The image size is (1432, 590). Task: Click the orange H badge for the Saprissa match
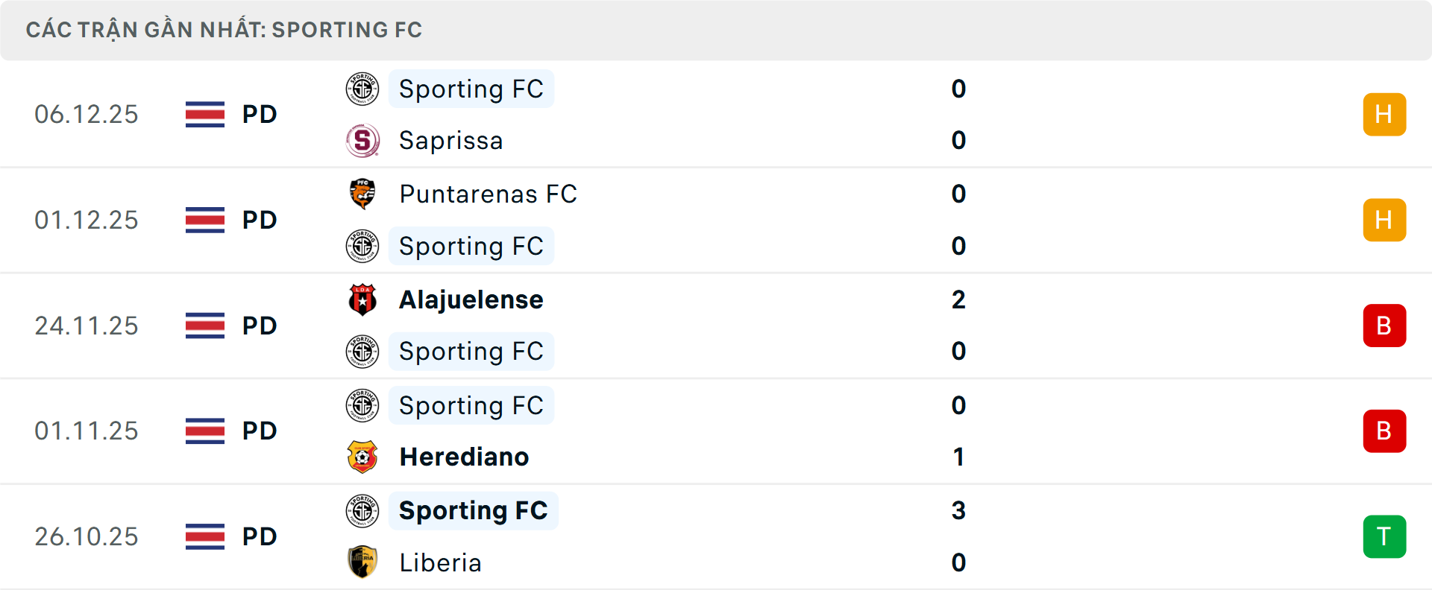pyautogui.click(x=1384, y=114)
